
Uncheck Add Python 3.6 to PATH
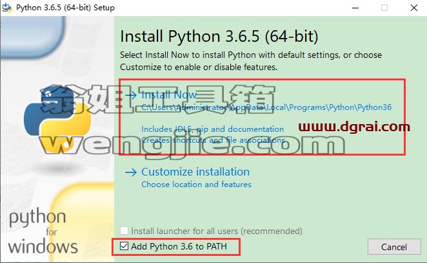point(124,246)
